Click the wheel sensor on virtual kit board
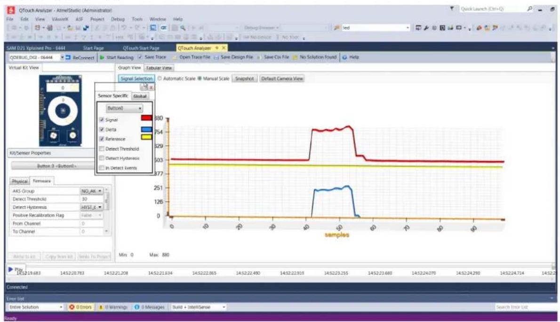This screenshot has height=322, width=560. click(x=63, y=111)
